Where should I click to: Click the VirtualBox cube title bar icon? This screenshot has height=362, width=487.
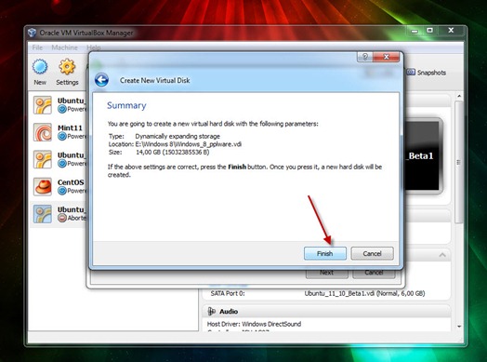[32, 33]
